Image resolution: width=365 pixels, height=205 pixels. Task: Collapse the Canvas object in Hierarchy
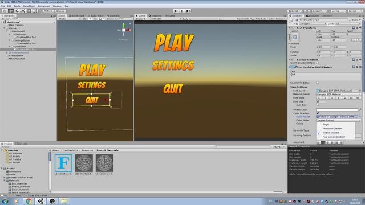pos(5,28)
